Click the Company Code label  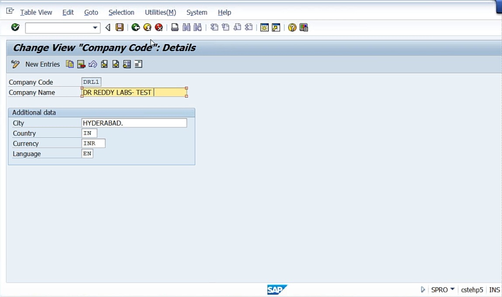point(31,82)
